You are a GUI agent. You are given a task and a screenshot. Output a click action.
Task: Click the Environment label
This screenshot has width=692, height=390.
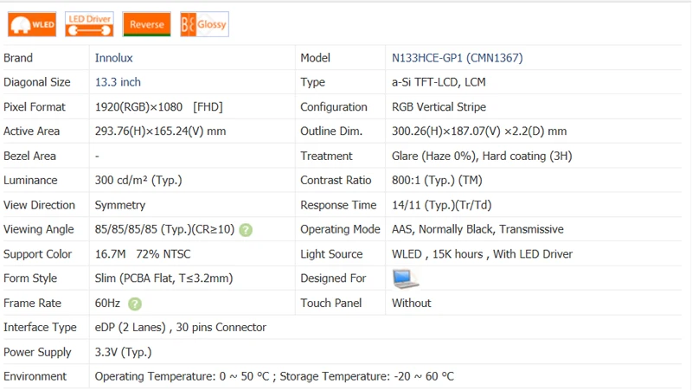tap(35, 376)
